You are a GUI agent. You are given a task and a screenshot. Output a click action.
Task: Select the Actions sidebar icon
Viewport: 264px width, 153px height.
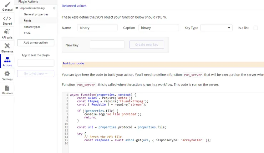[x=7, y=60]
